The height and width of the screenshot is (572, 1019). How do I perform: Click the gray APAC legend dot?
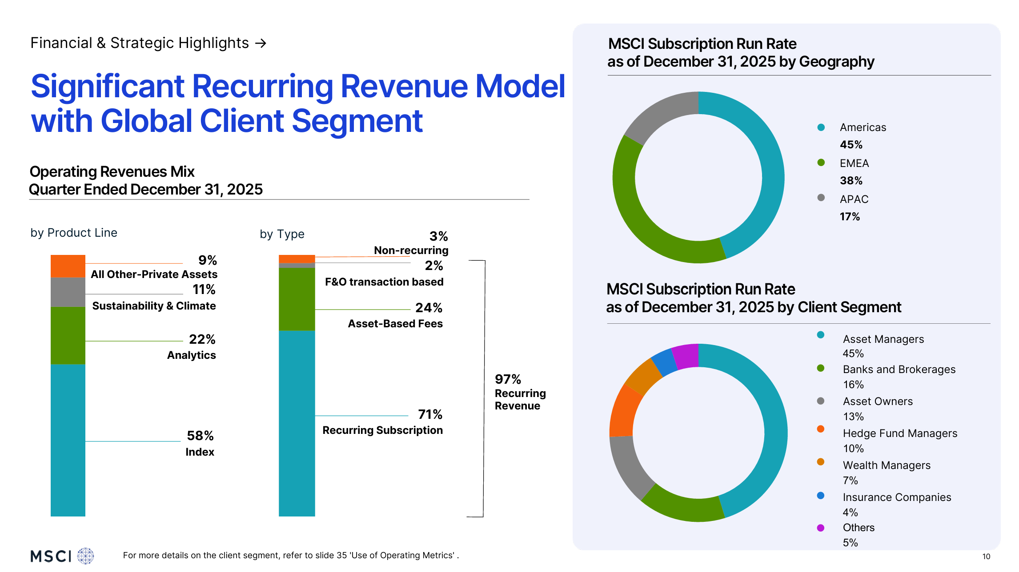[821, 198]
